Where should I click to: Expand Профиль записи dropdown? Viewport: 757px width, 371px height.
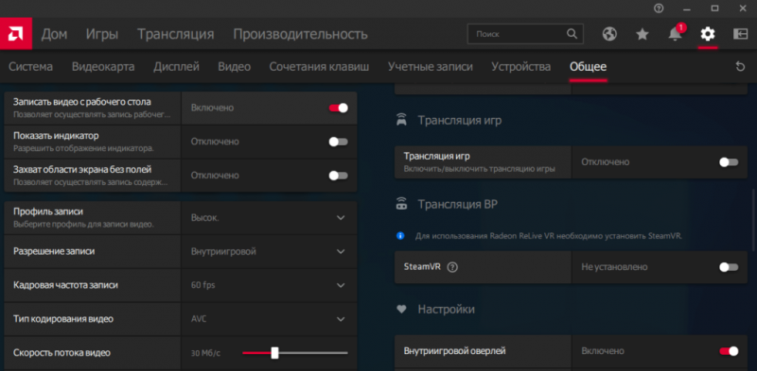click(x=269, y=218)
